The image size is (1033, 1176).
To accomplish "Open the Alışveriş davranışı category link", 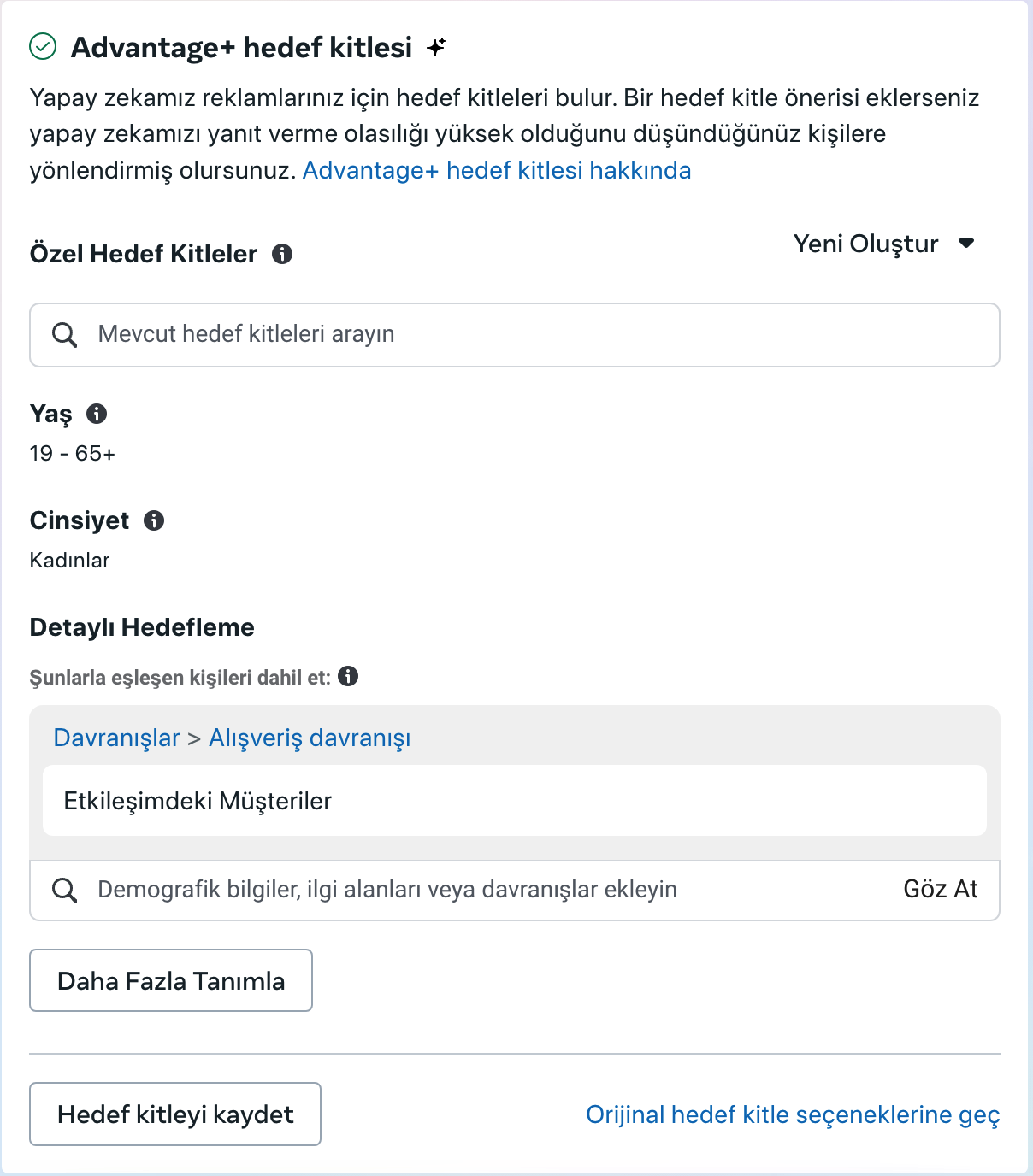I will tap(310, 738).
